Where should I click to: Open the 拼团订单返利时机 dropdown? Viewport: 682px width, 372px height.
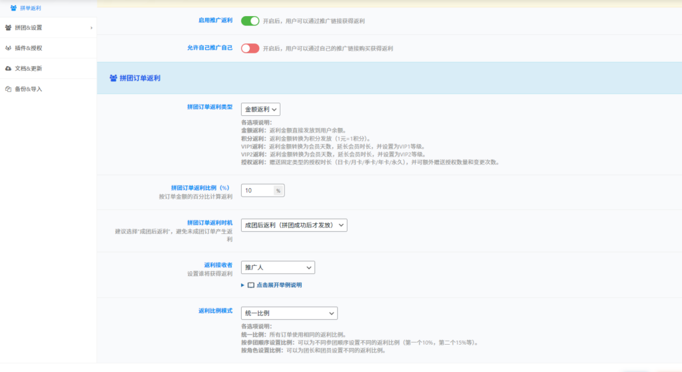(x=294, y=225)
